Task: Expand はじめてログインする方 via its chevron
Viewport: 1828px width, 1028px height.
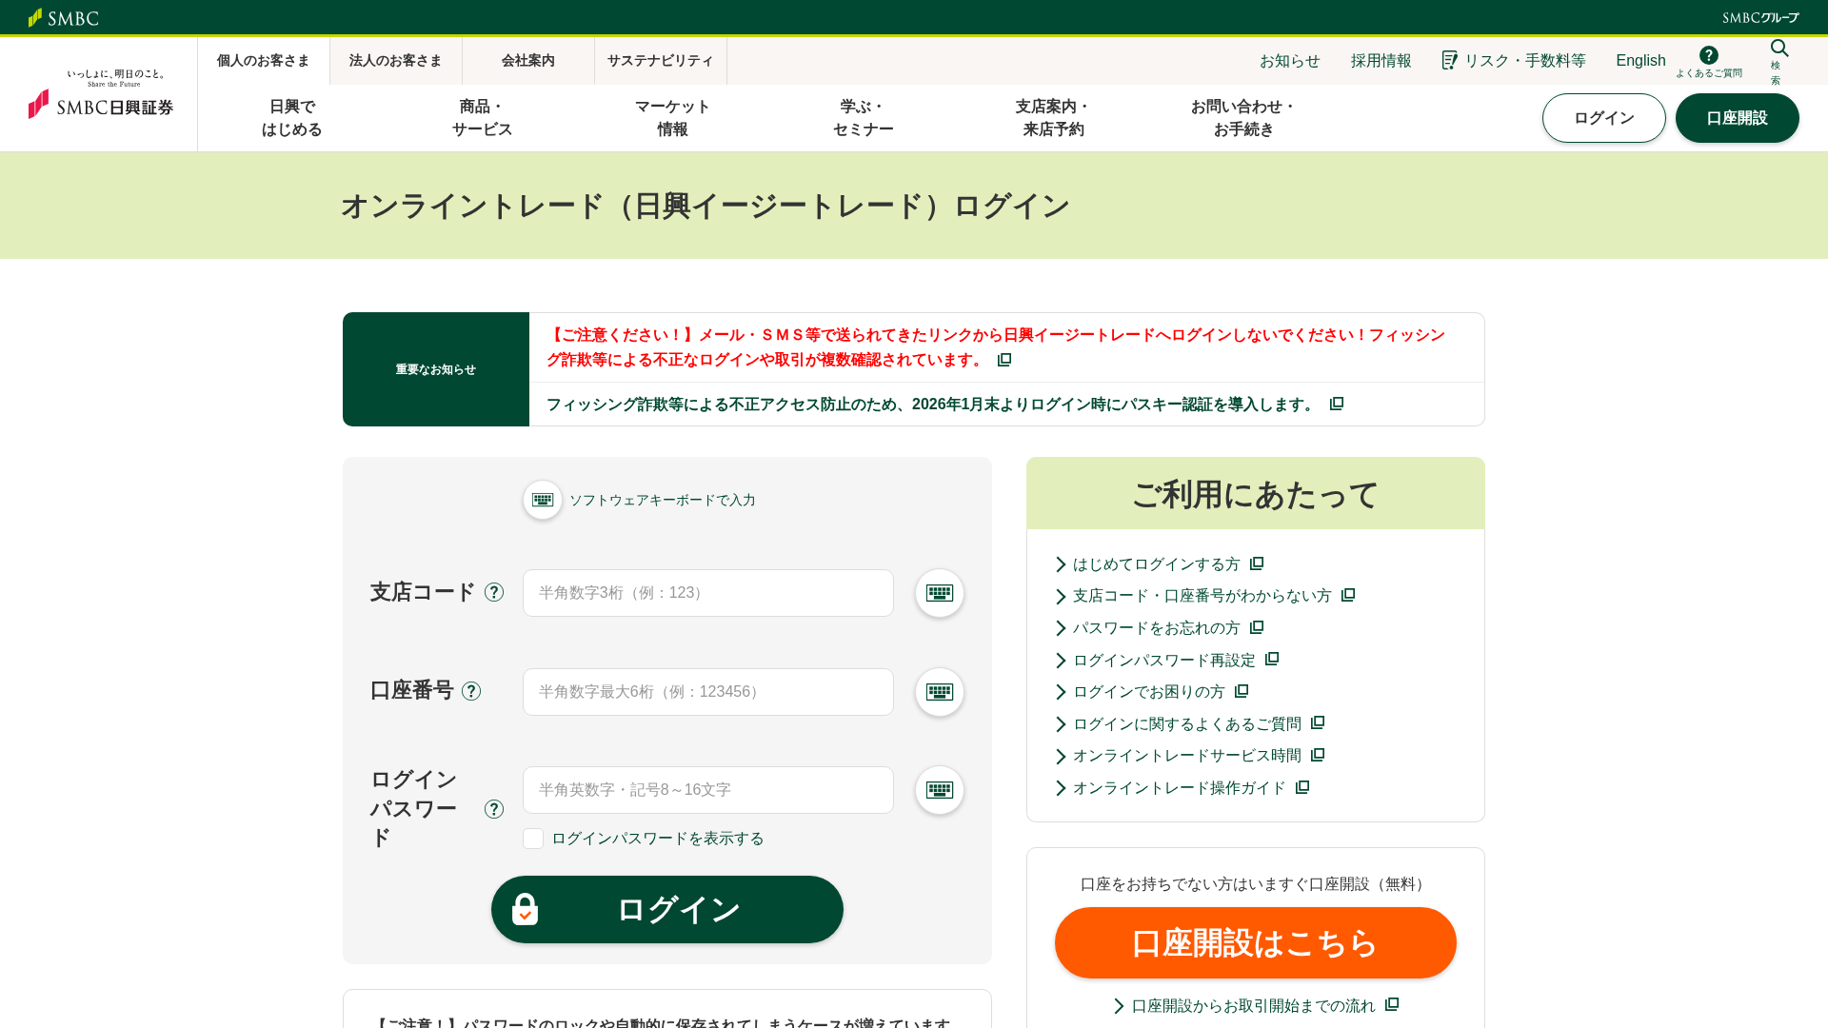Action: pos(1060,564)
